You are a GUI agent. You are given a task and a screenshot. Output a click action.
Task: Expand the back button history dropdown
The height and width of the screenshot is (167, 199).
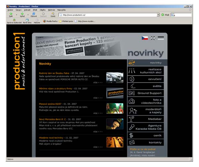point(17,15)
